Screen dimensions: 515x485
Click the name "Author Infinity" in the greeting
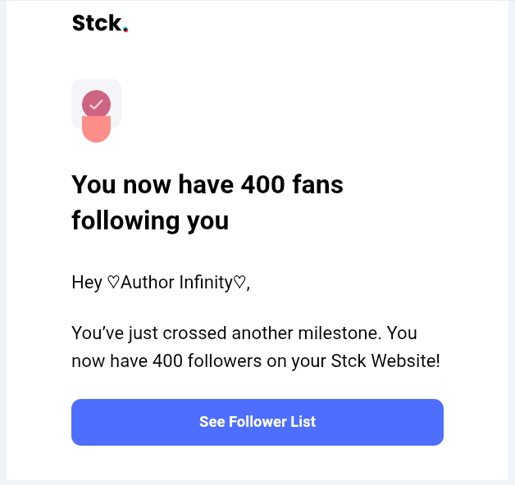click(176, 283)
